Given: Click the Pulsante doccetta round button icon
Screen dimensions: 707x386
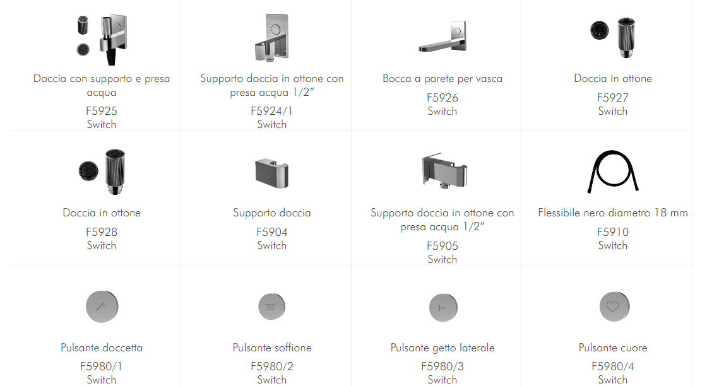Looking at the screenshot, I should [x=102, y=307].
